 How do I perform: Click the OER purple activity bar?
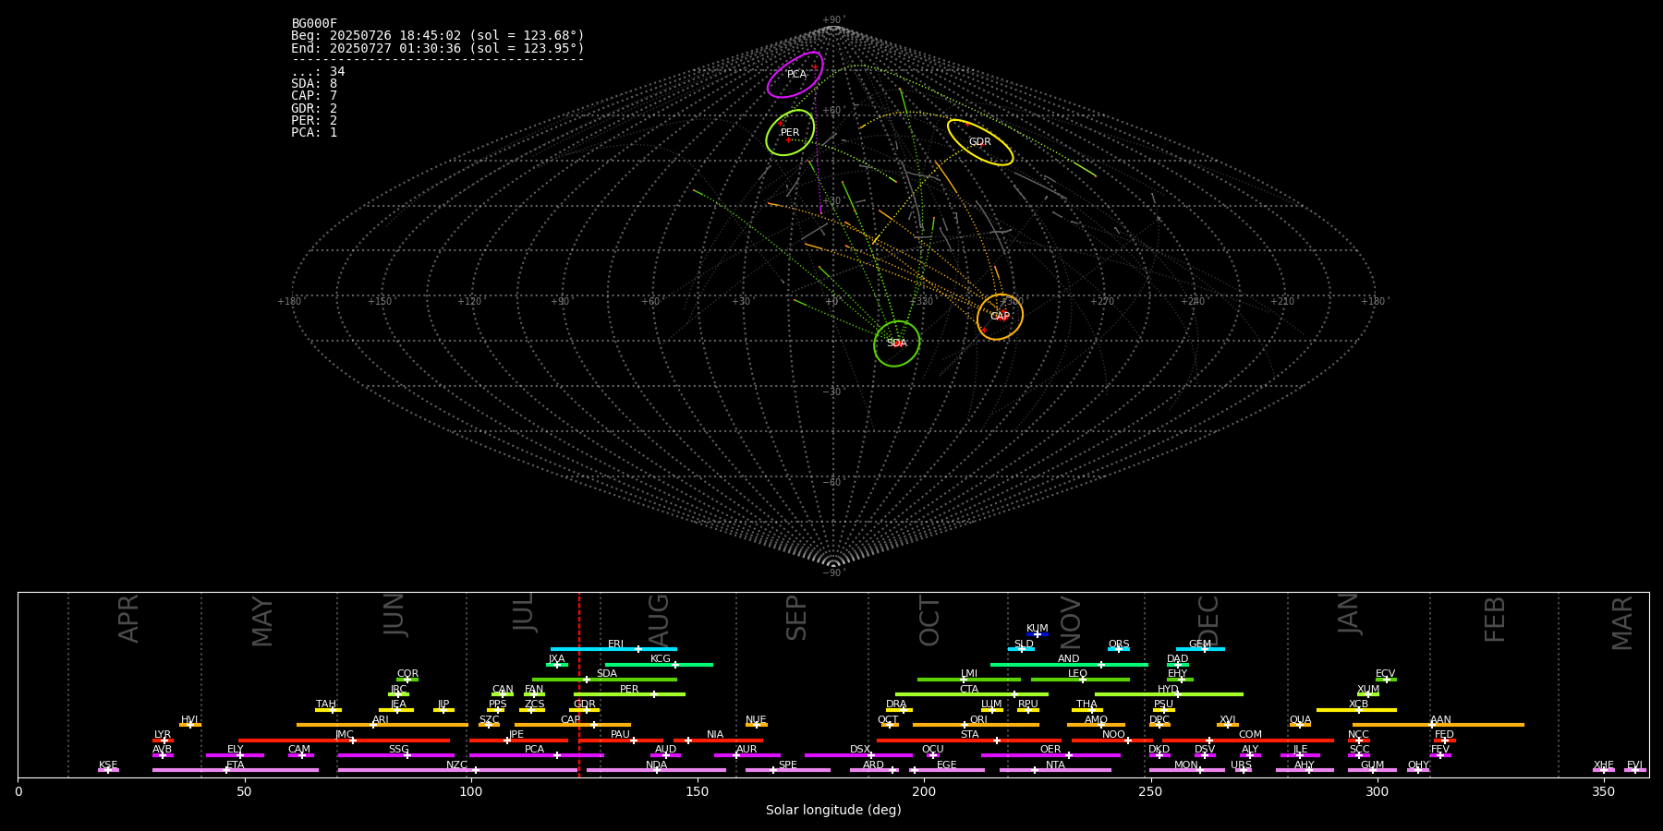pyautogui.click(x=1050, y=755)
